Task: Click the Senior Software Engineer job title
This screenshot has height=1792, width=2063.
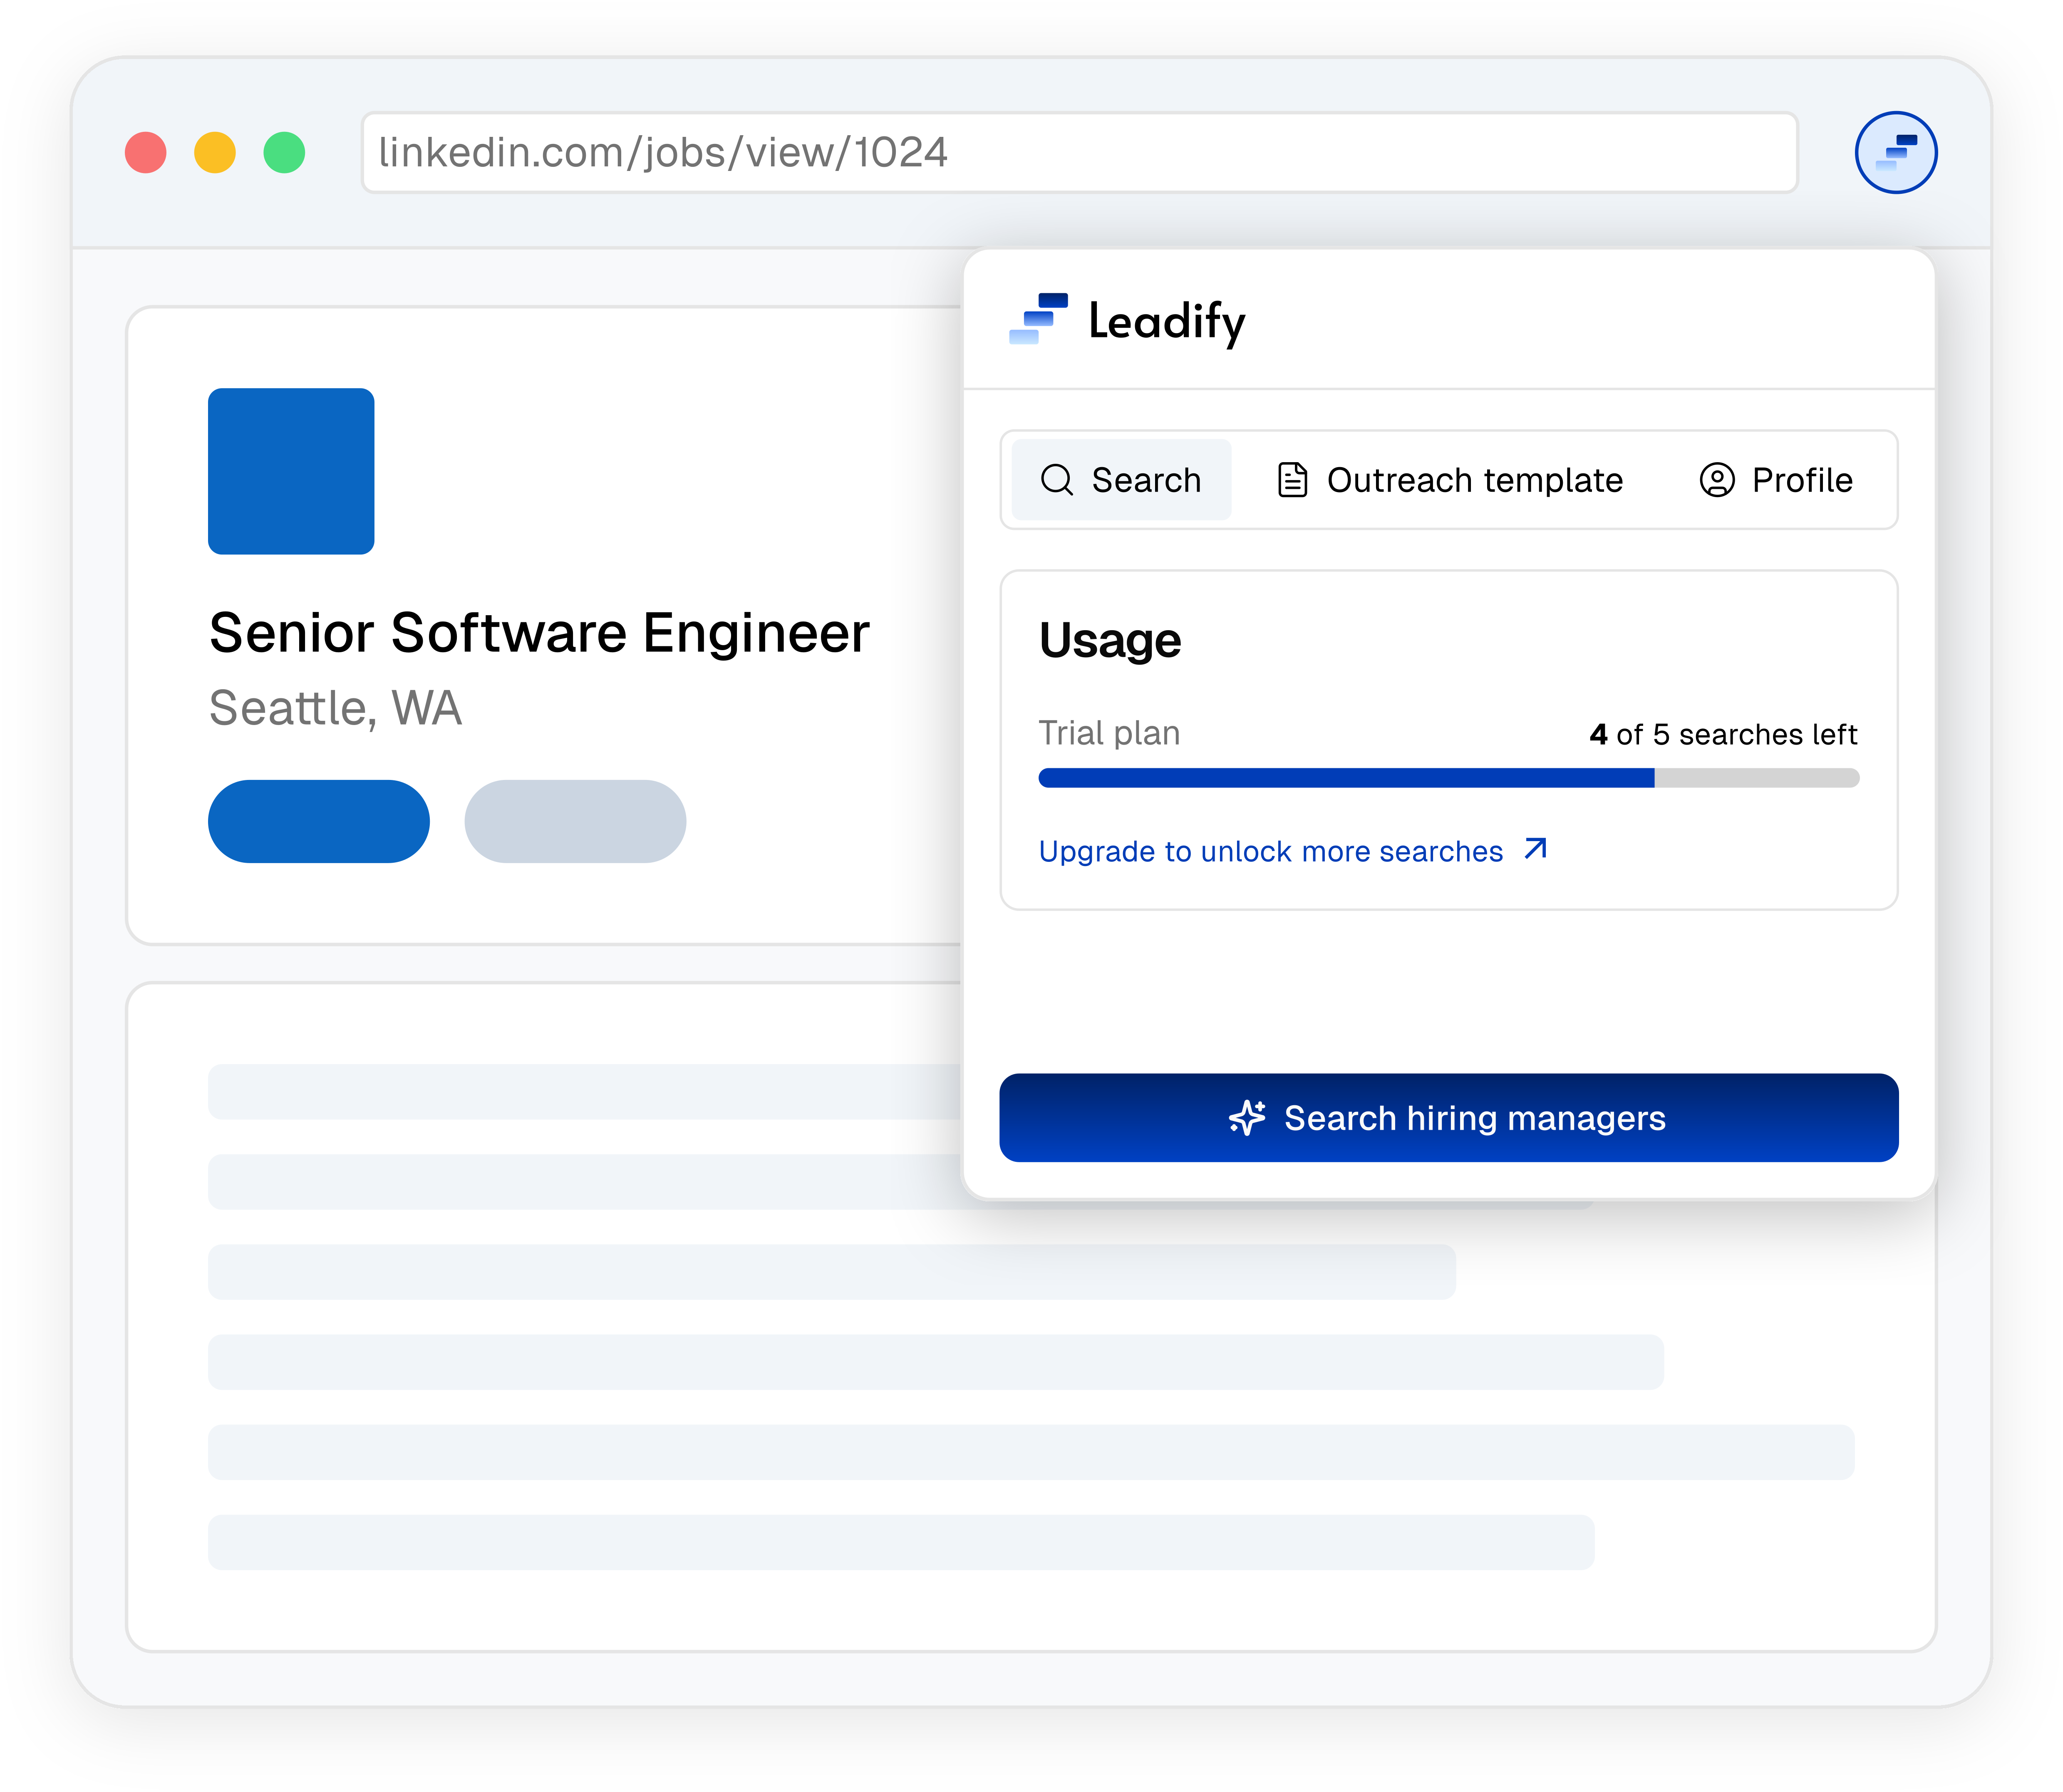Action: [539, 633]
